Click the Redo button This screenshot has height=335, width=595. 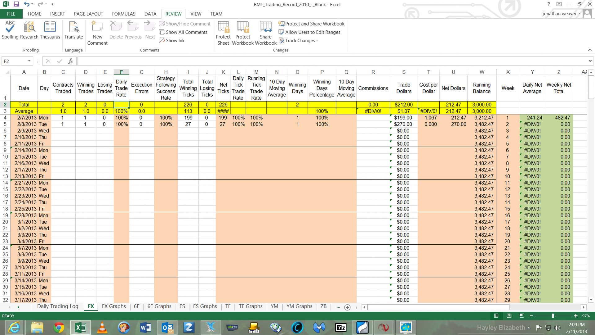[40, 4]
